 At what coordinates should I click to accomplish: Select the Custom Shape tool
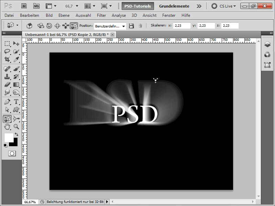click(x=16, y=110)
